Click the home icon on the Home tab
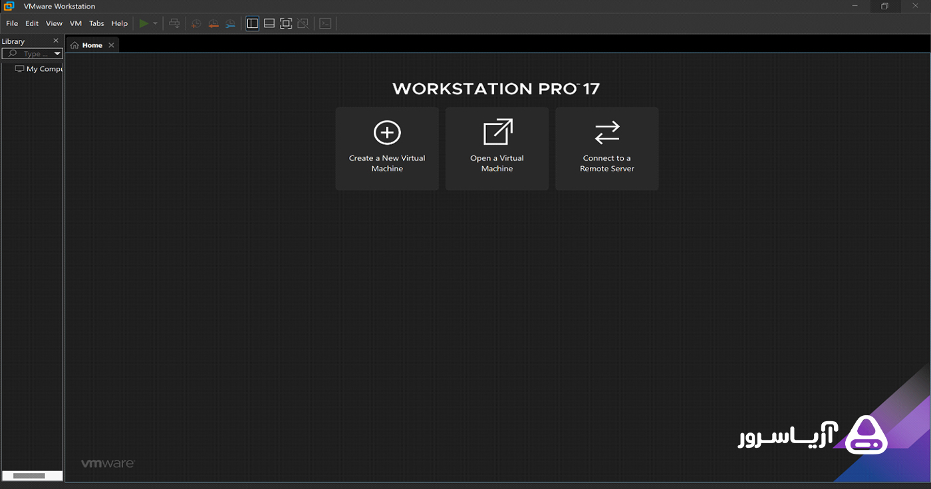The width and height of the screenshot is (931, 489). point(75,45)
